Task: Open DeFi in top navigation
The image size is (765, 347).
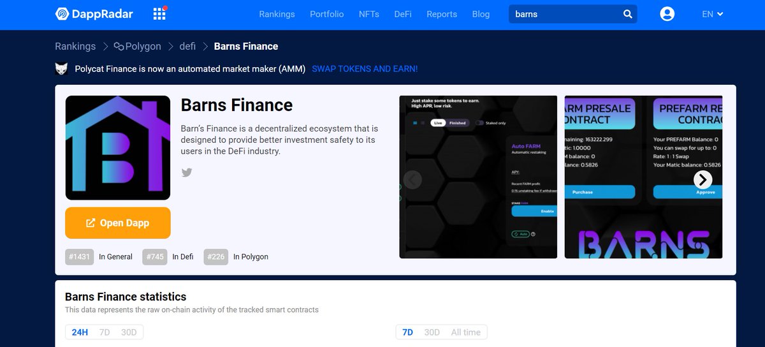Action: click(x=403, y=14)
